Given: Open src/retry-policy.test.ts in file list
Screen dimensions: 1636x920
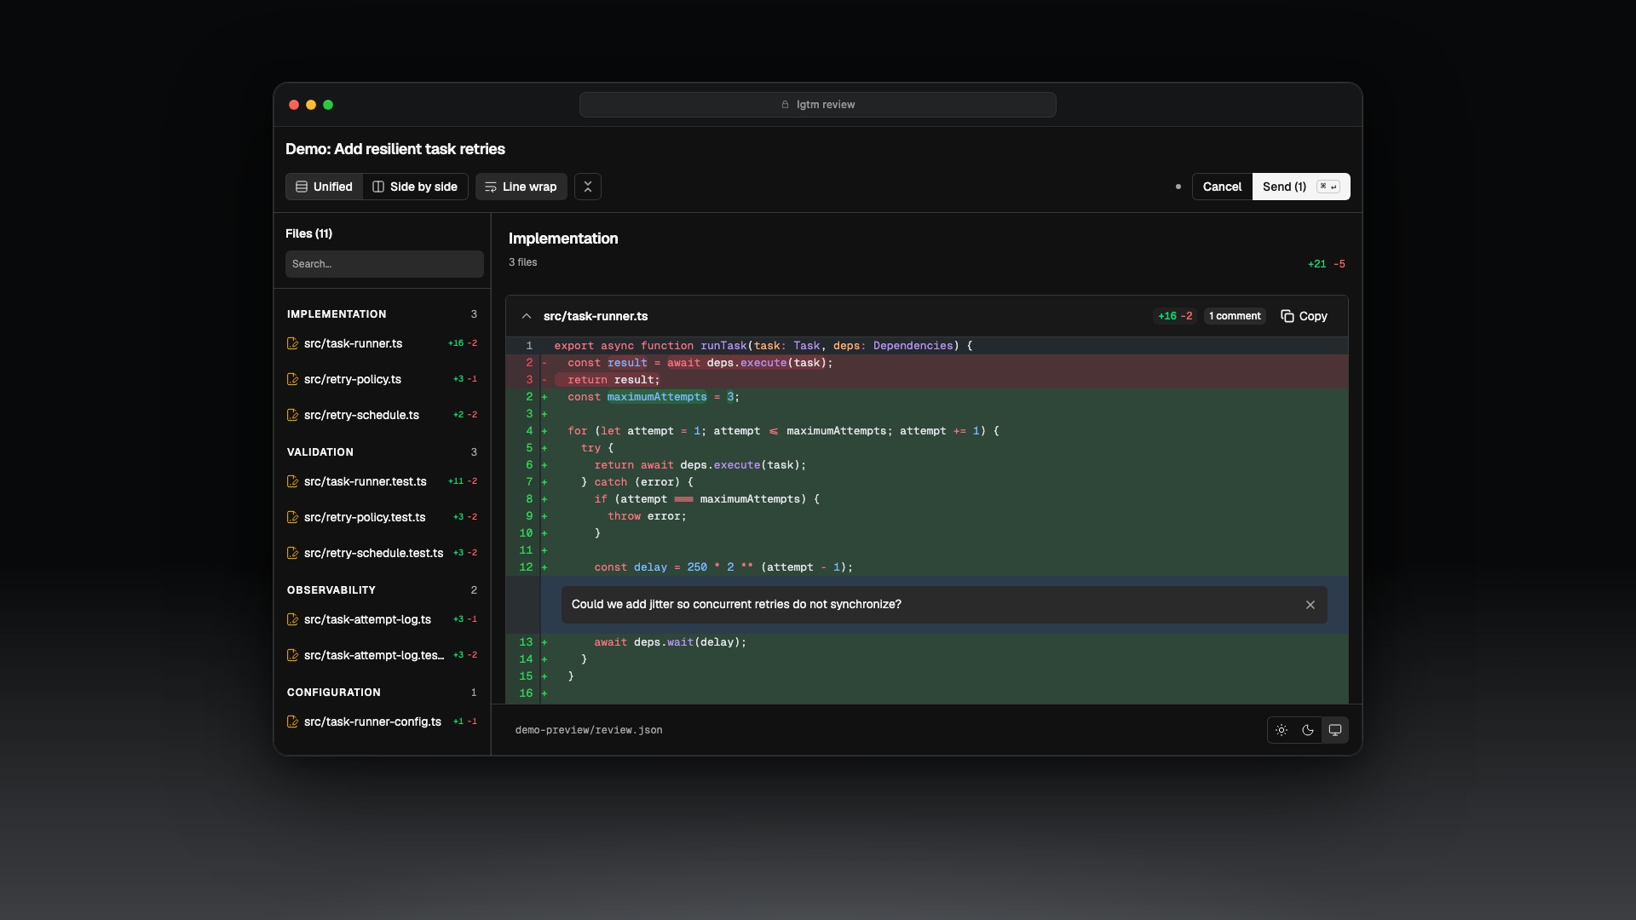Looking at the screenshot, I should click(382, 517).
